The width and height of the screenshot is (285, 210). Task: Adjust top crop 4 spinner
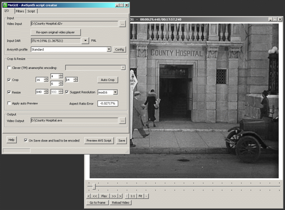tap(61, 76)
